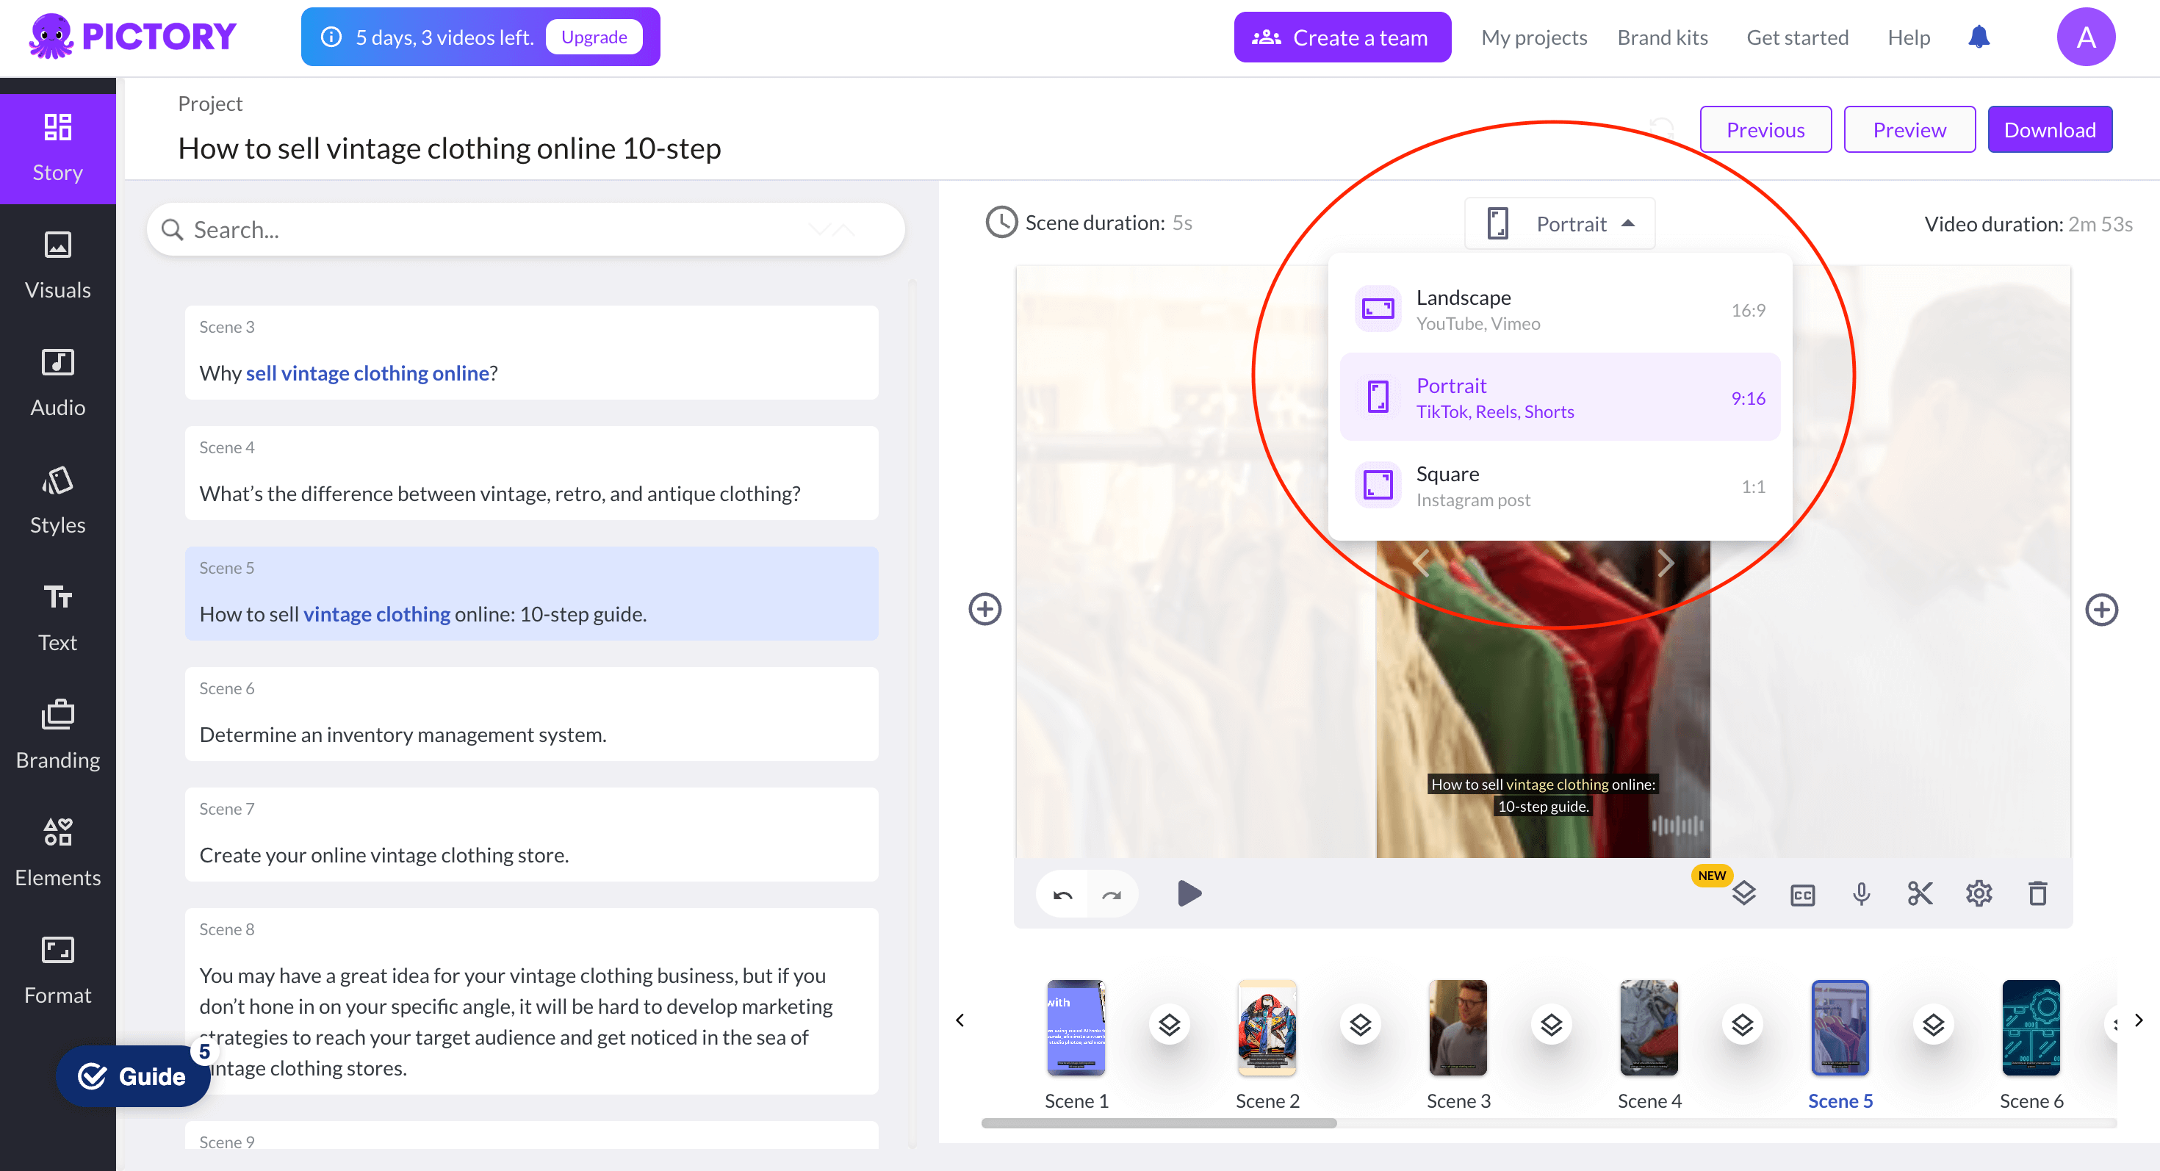The image size is (2160, 1171).
Task: Click the Download button
Action: (x=2049, y=129)
